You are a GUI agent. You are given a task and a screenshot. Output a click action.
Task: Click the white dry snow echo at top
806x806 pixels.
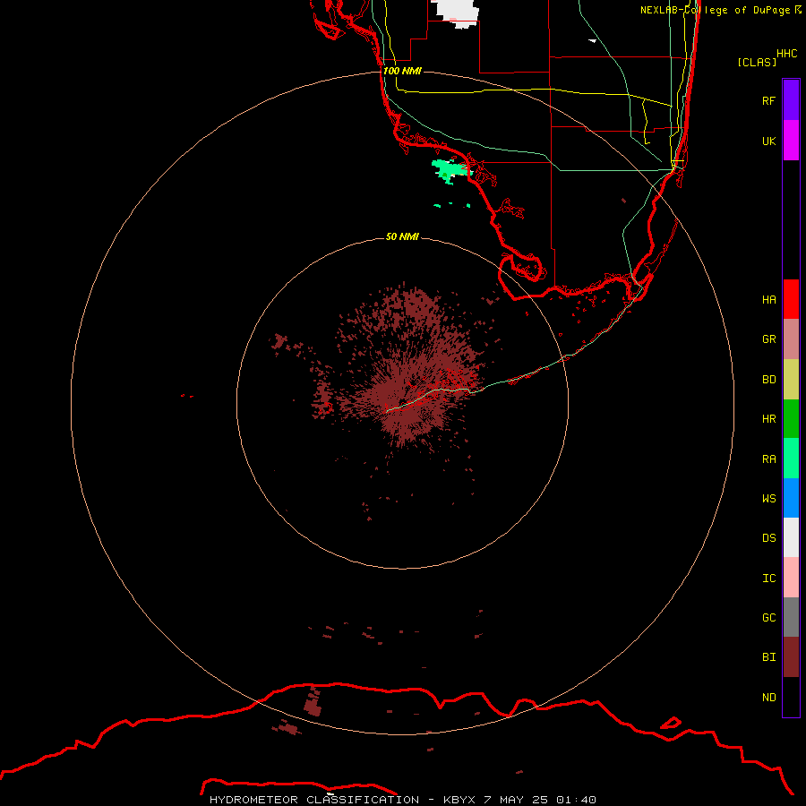pos(456,13)
